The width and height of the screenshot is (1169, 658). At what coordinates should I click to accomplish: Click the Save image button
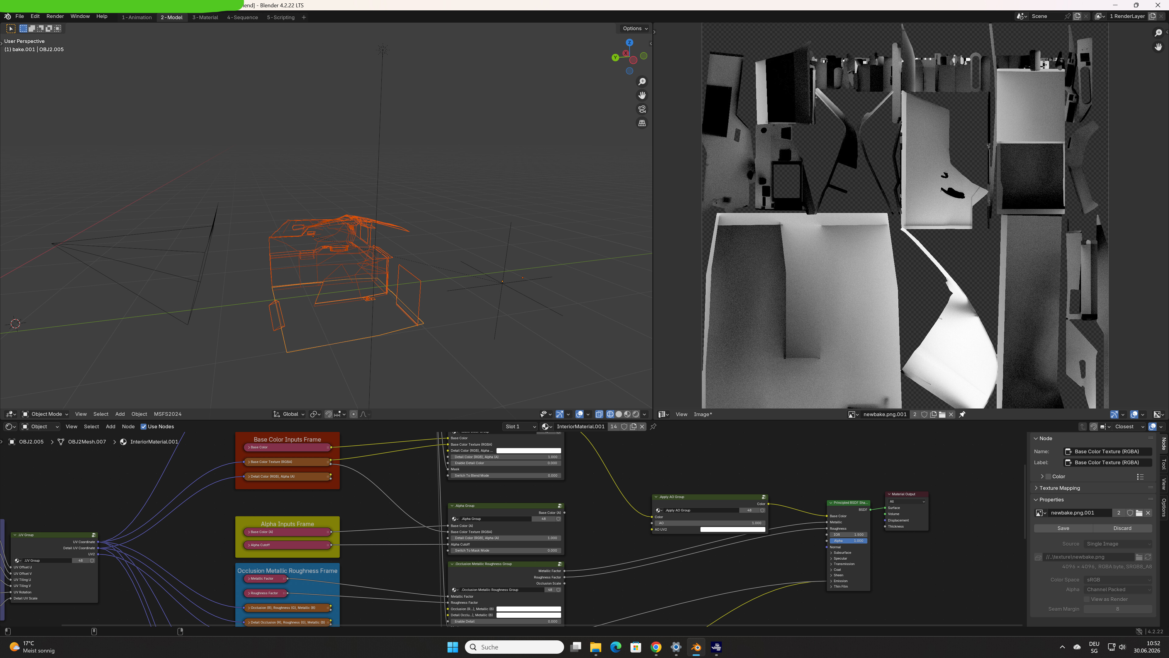coord(1063,529)
